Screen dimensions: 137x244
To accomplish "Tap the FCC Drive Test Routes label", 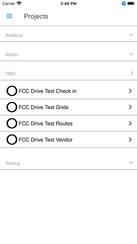I will (x=45, y=124).
